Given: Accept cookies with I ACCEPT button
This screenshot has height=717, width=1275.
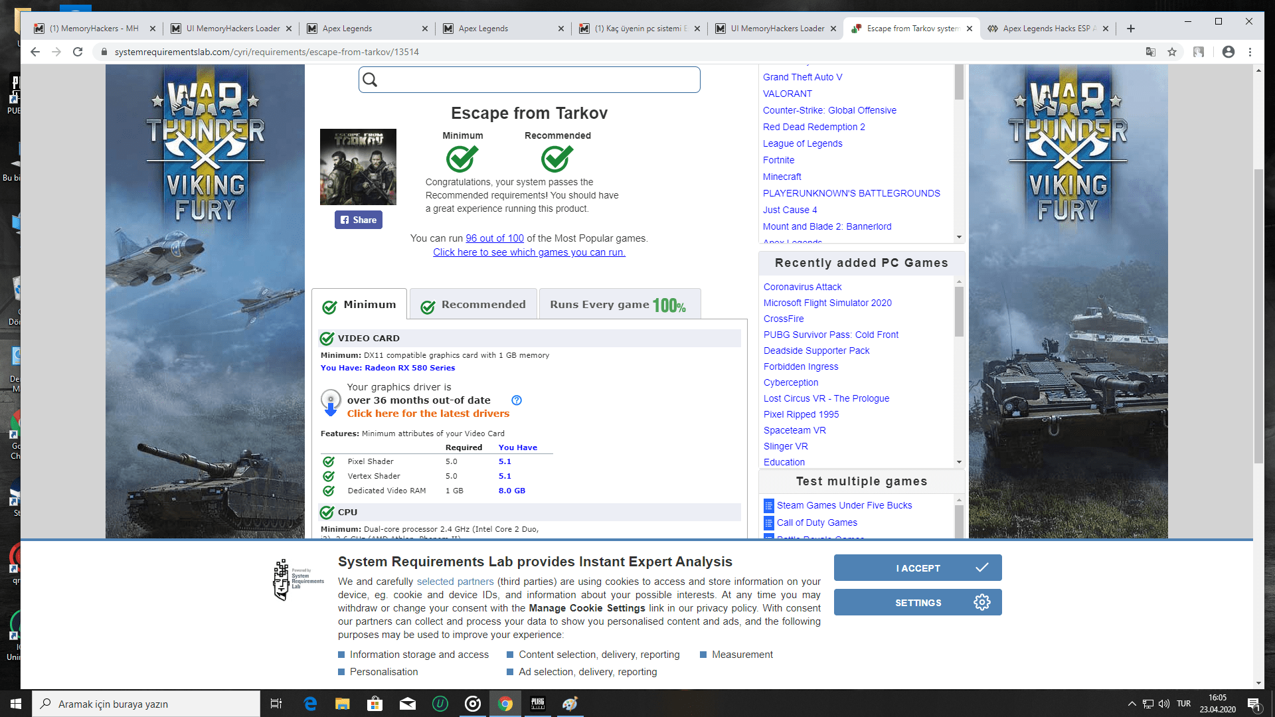Looking at the screenshot, I should [918, 568].
